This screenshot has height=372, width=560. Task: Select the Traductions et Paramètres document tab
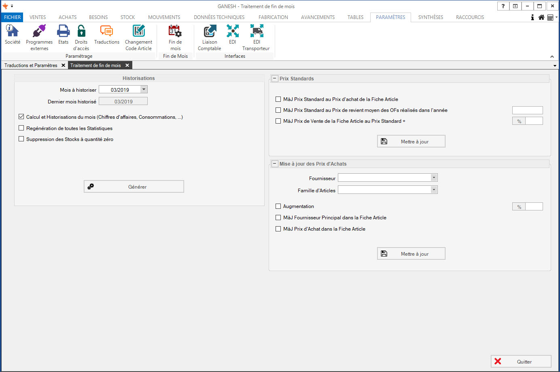pos(31,65)
